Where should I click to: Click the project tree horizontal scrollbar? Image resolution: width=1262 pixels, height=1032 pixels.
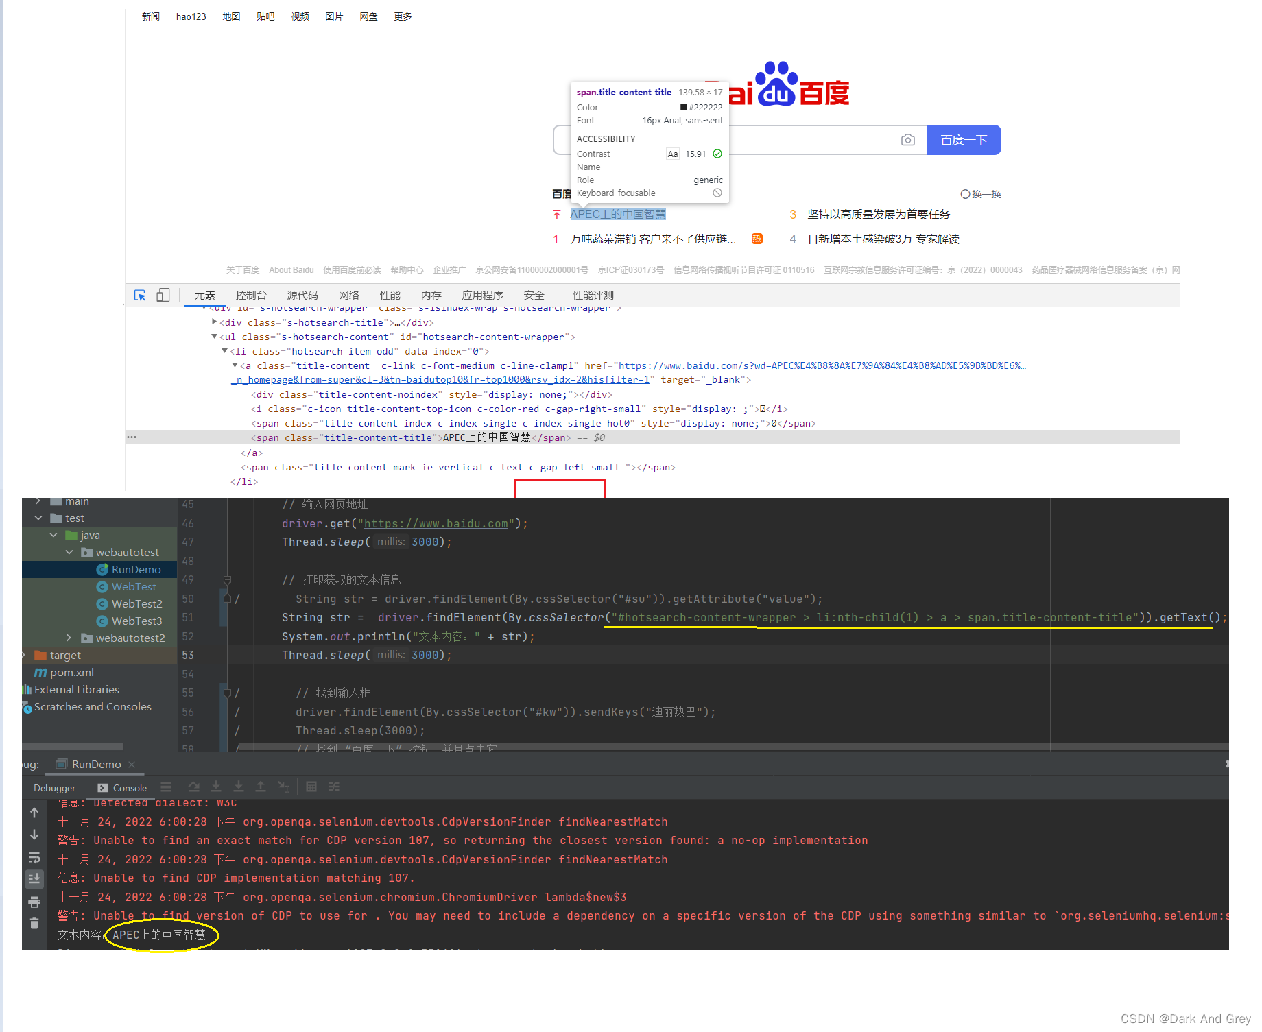pyautogui.click(x=73, y=747)
